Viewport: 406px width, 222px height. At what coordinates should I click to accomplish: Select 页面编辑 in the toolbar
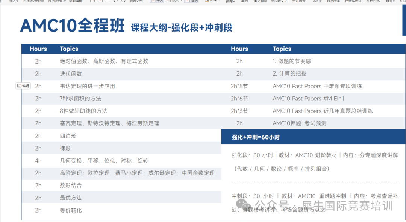(x=76, y=1)
